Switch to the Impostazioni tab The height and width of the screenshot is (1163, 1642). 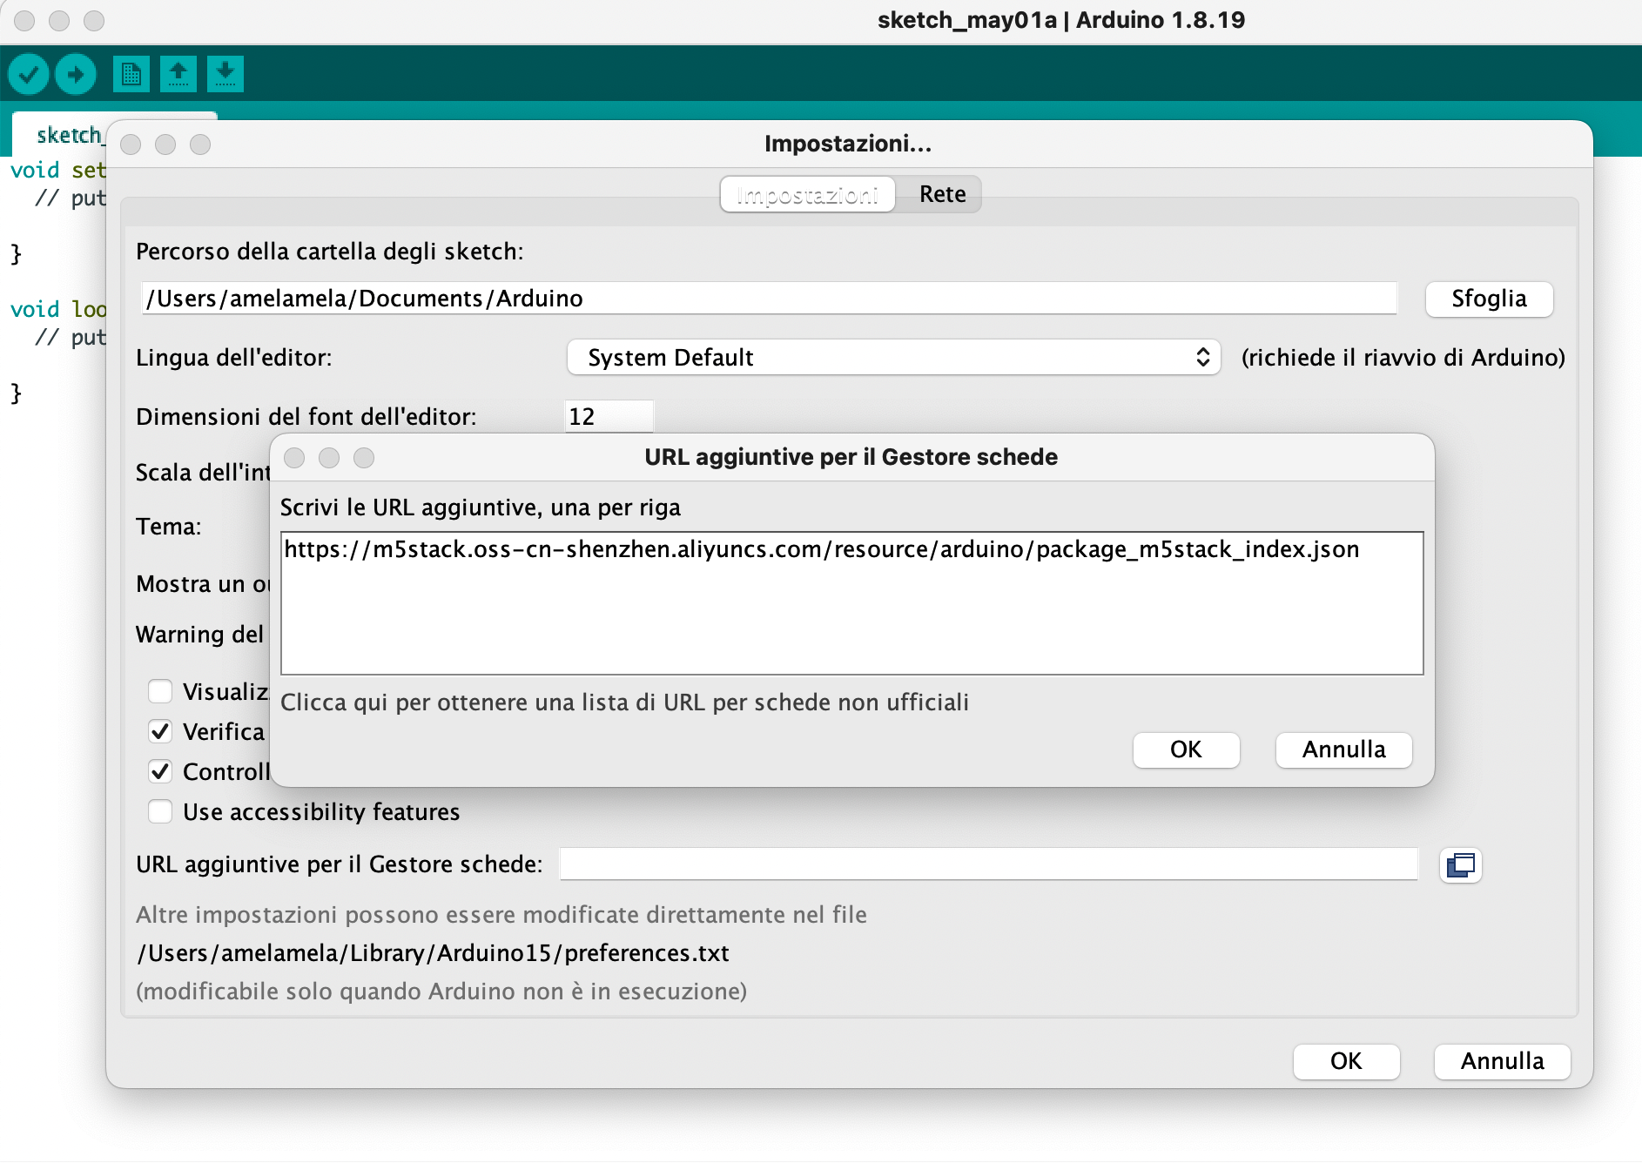tap(806, 194)
